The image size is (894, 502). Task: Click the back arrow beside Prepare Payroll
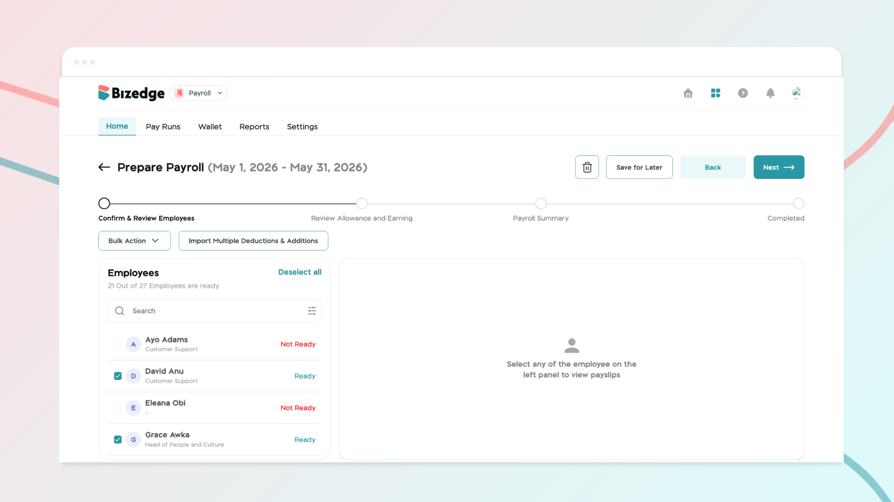click(104, 167)
